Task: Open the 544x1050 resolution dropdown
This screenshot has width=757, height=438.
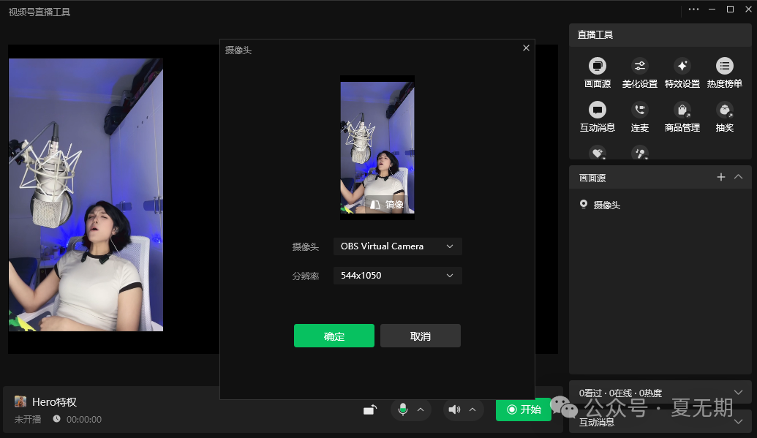Action: click(397, 276)
